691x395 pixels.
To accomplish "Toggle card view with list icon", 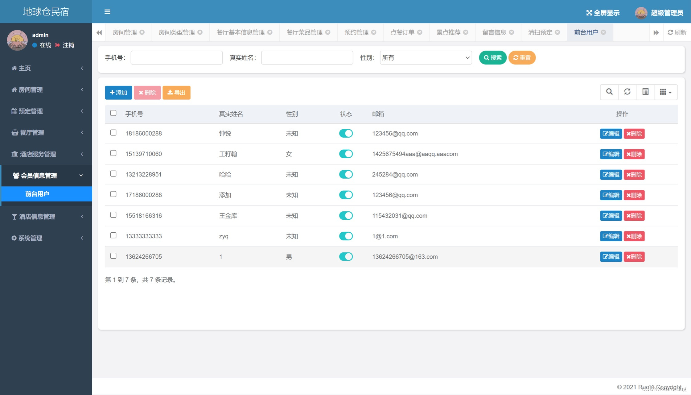I will (645, 92).
